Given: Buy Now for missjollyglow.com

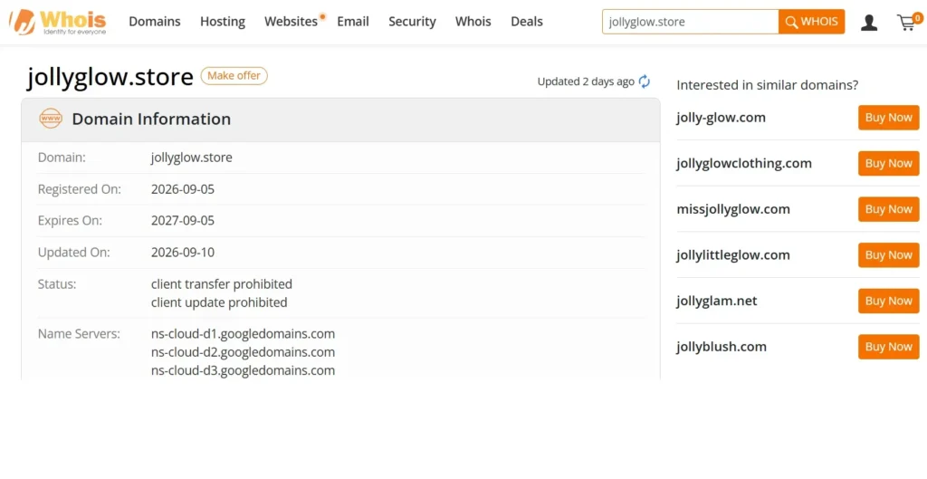Looking at the screenshot, I should click(889, 209).
